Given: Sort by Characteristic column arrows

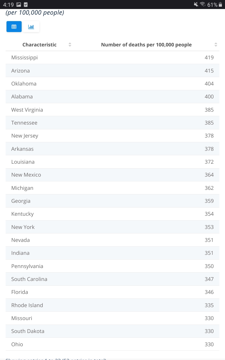Looking at the screenshot, I should click(x=70, y=45).
